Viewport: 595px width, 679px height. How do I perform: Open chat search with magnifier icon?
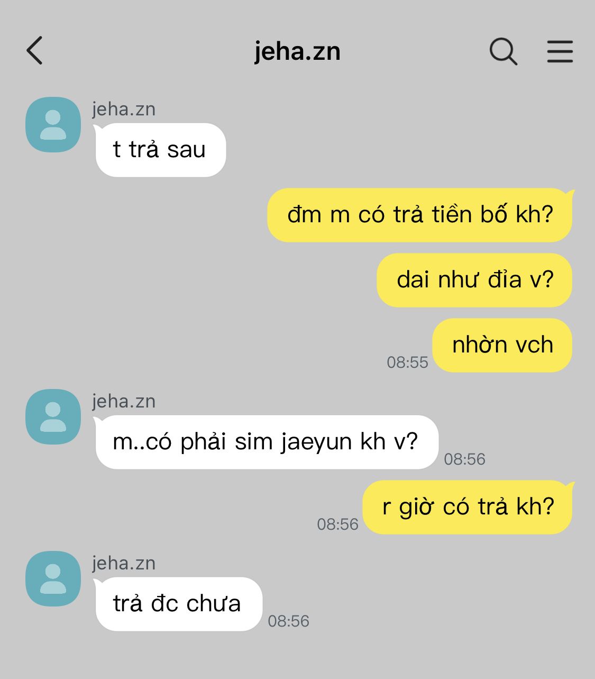503,51
